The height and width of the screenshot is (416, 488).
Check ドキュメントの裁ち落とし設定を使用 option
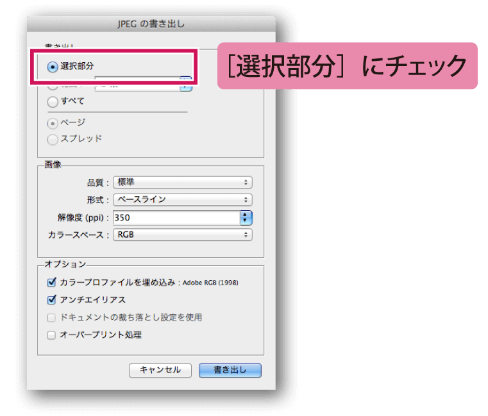pyautogui.click(x=52, y=317)
